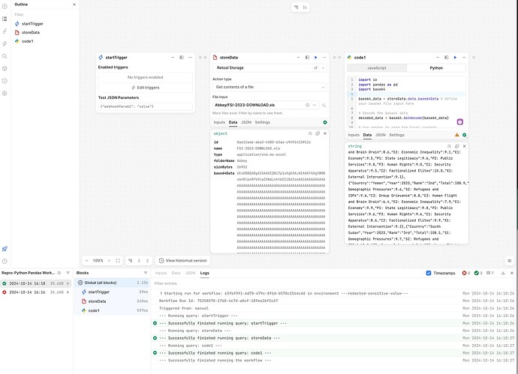
Task: Click View historical version button
Action: [182, 261]
